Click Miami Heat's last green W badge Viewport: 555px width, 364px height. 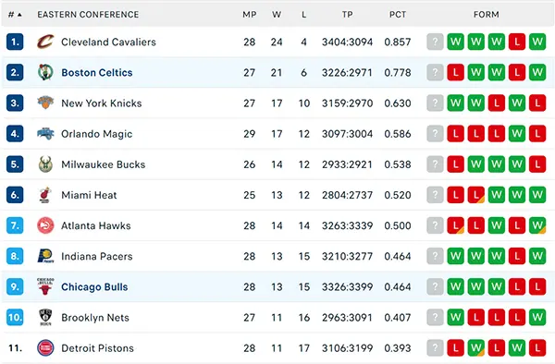click(537, 195)
